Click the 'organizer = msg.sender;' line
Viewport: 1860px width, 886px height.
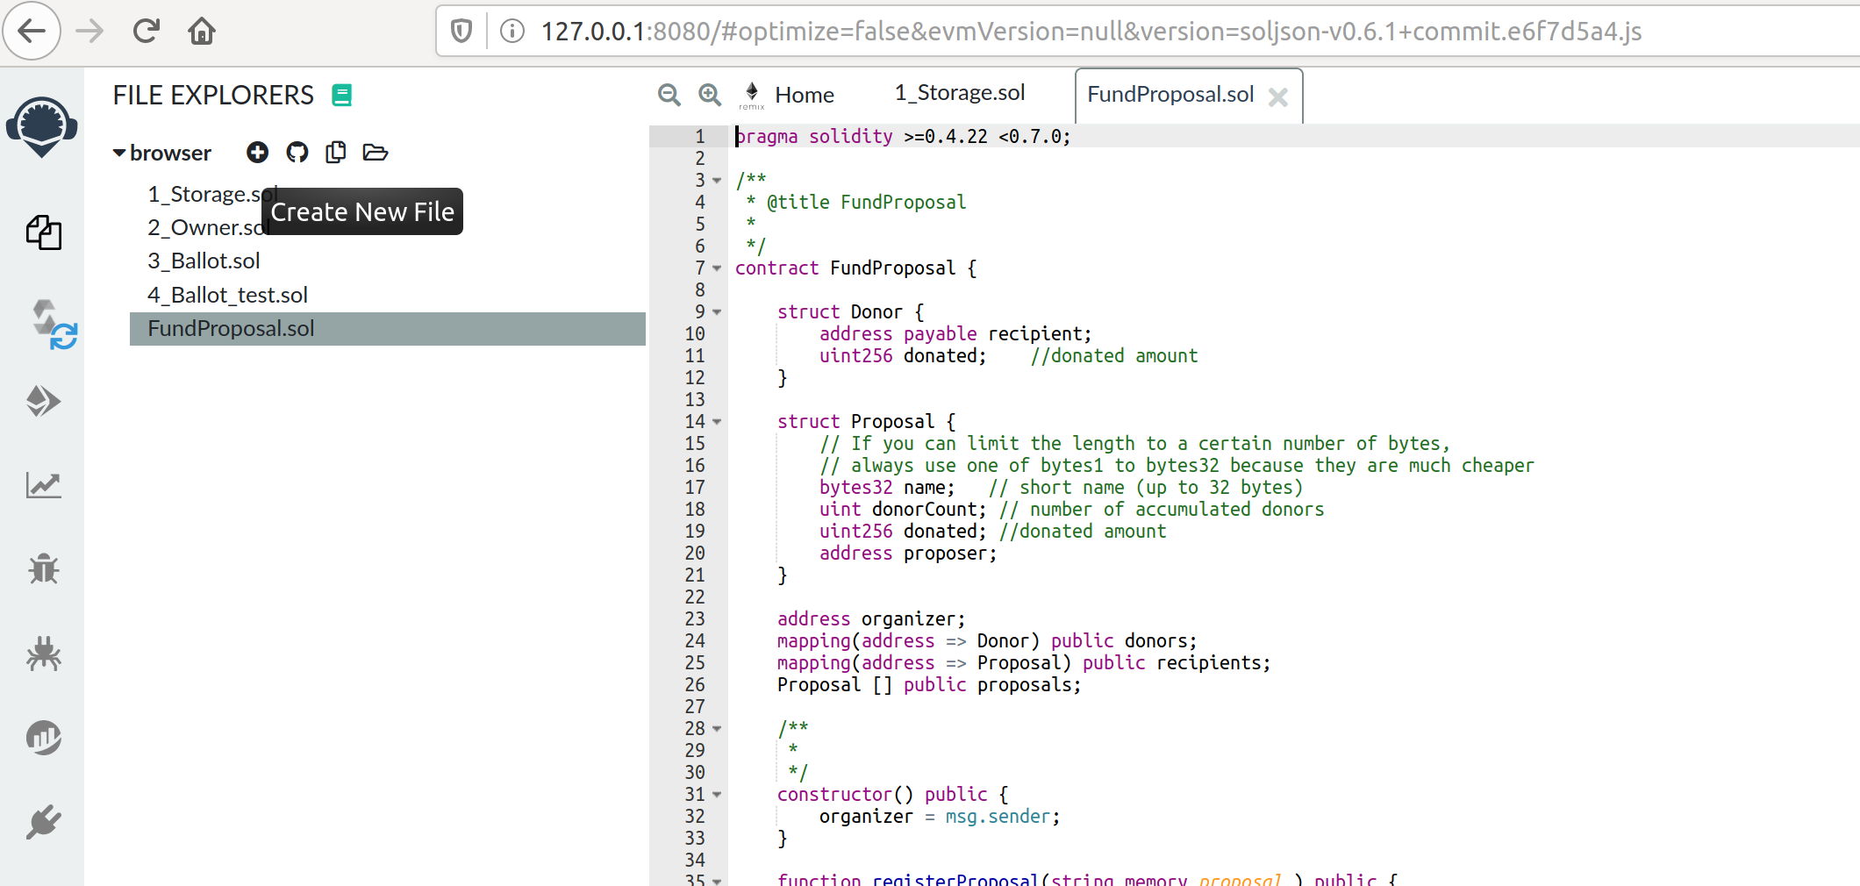coord(940,817)
